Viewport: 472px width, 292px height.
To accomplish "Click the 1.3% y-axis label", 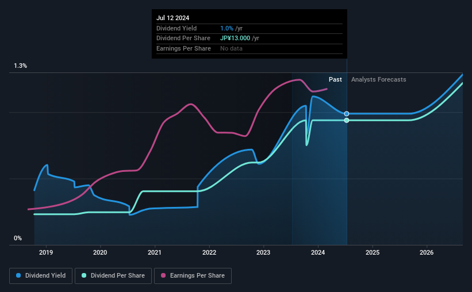I will click(21, 66).
